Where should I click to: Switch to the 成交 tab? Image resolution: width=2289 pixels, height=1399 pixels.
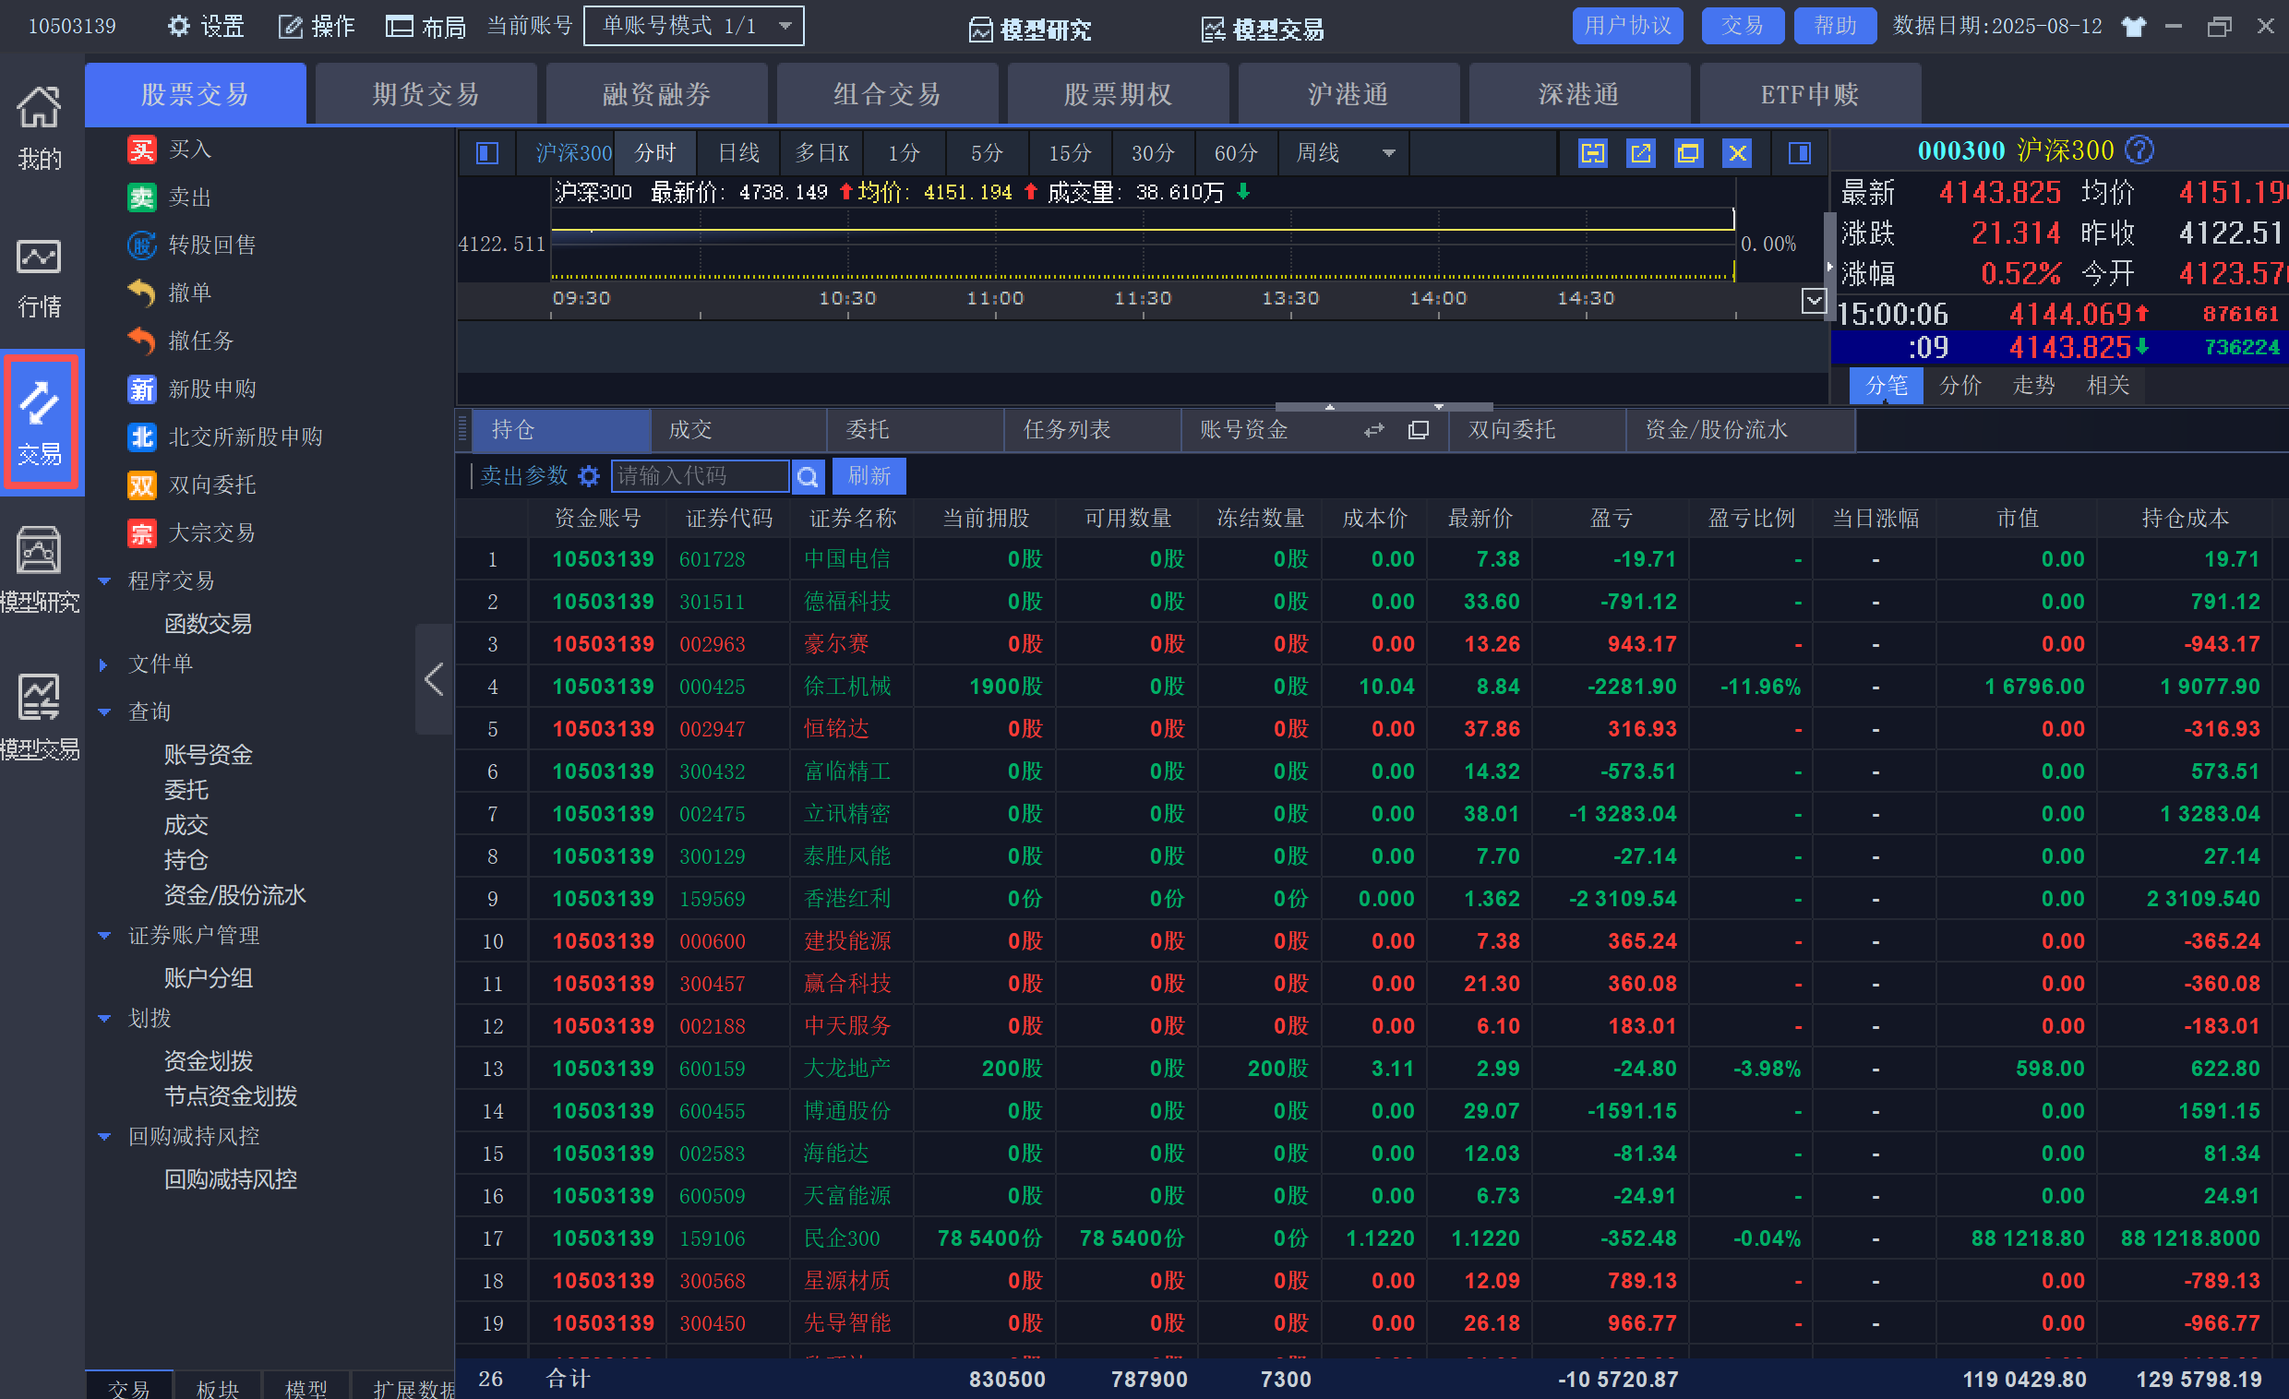[690, 430]
